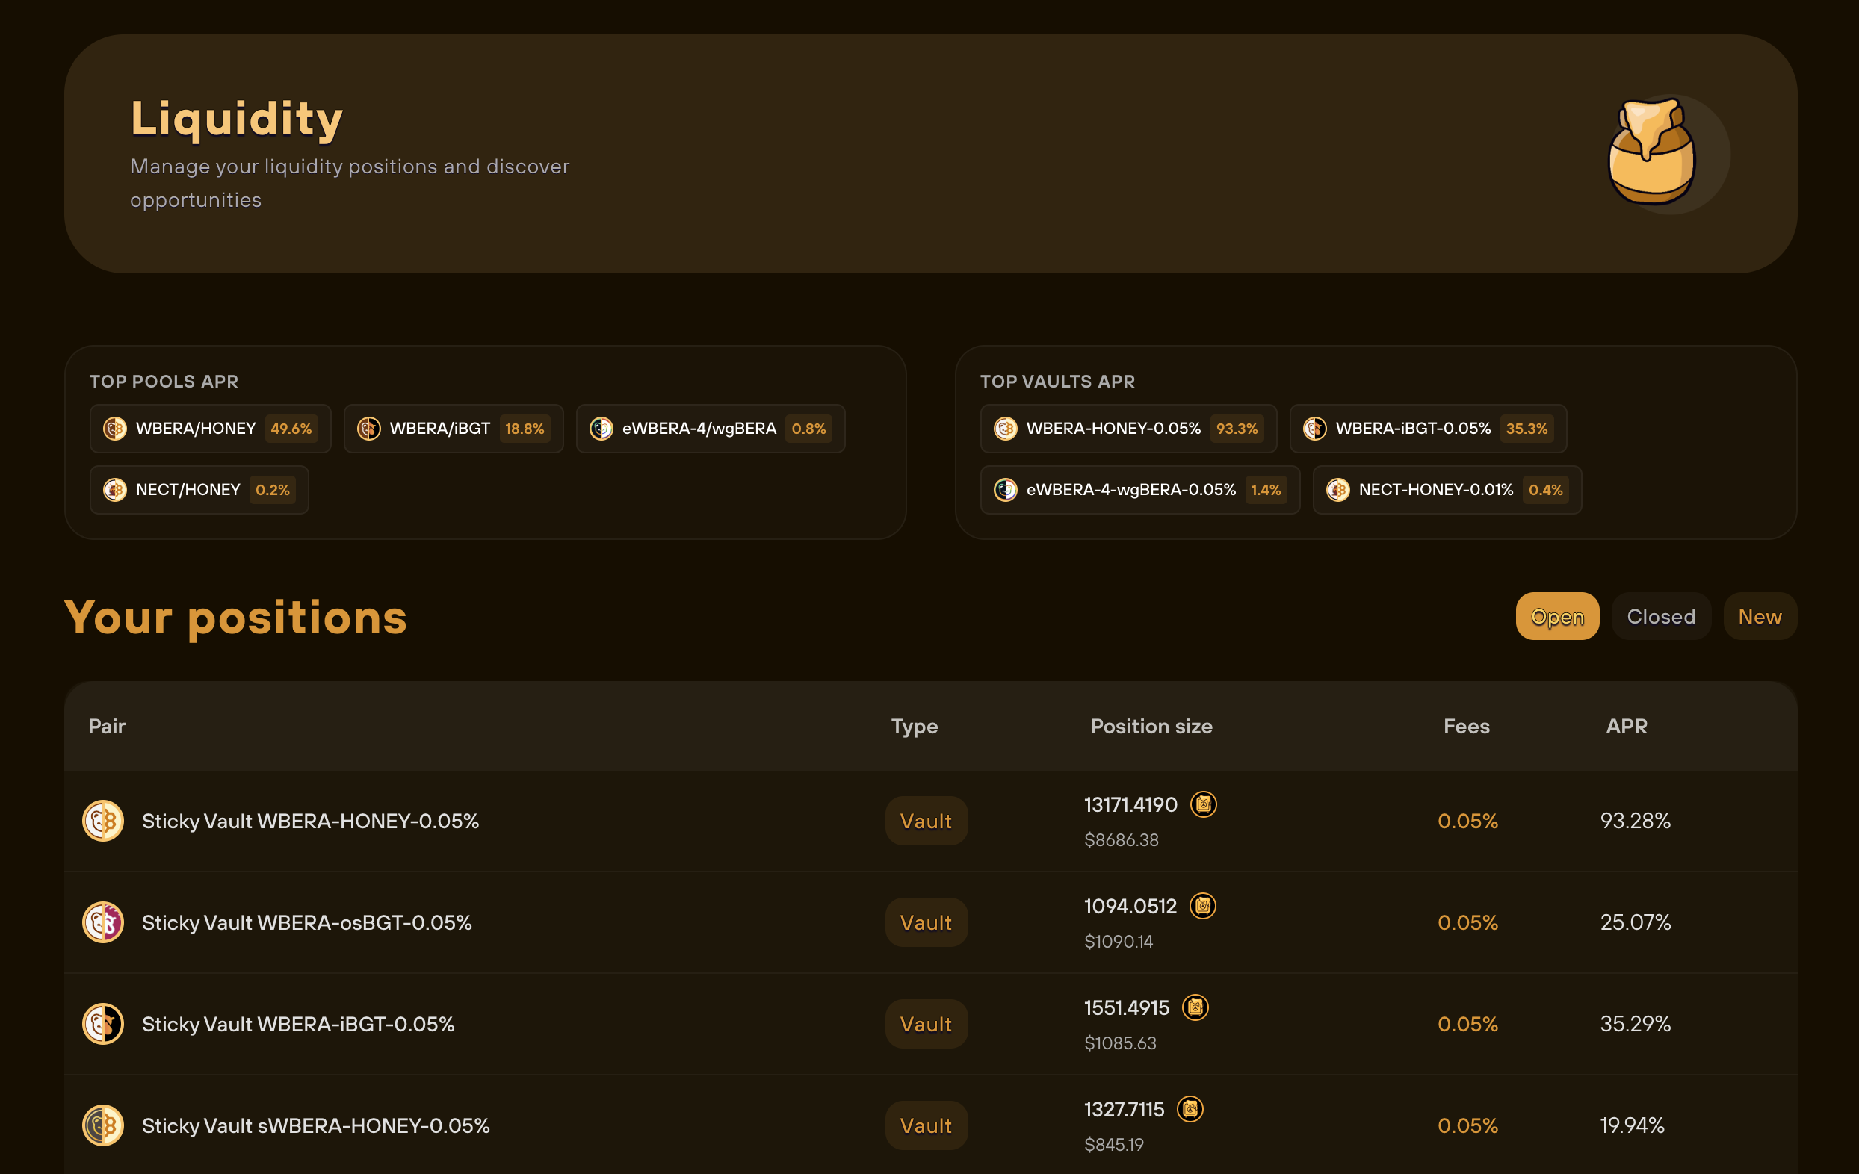Switch to the Closed positions tab
The image size is (1859, 1174).
click(x=1660, y=617)
